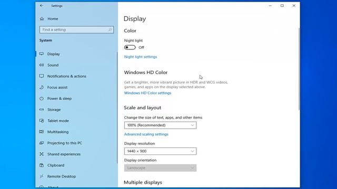Image resolution: width=337 pixels, height=189 pixels.
Task: Click the Home icon in sidebar
Action: tap(42, 19)
